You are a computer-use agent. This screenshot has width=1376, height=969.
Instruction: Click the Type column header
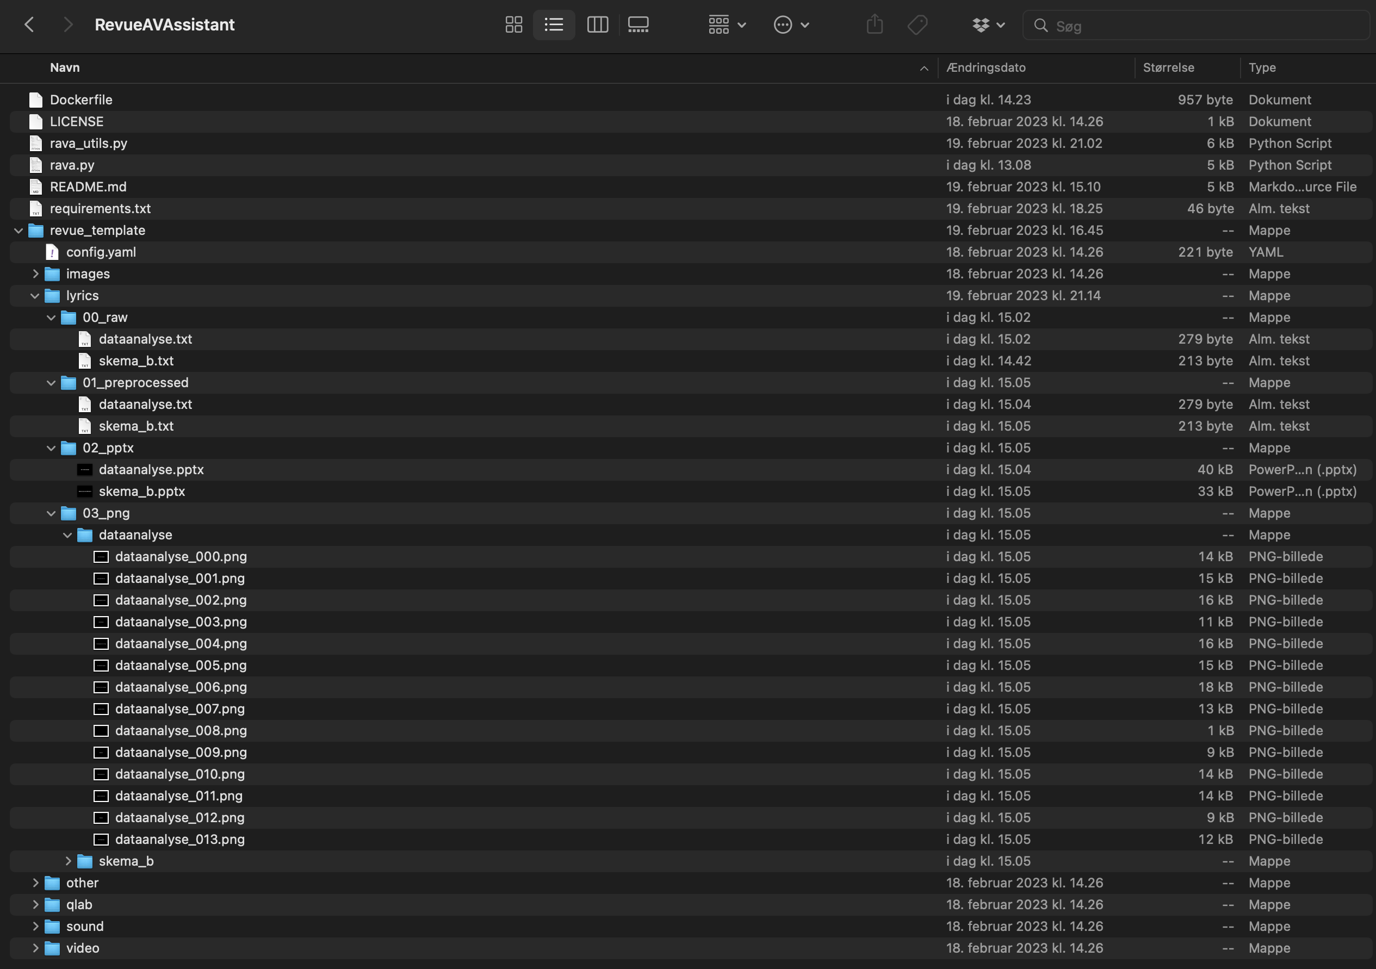(x=1262, y=68)
